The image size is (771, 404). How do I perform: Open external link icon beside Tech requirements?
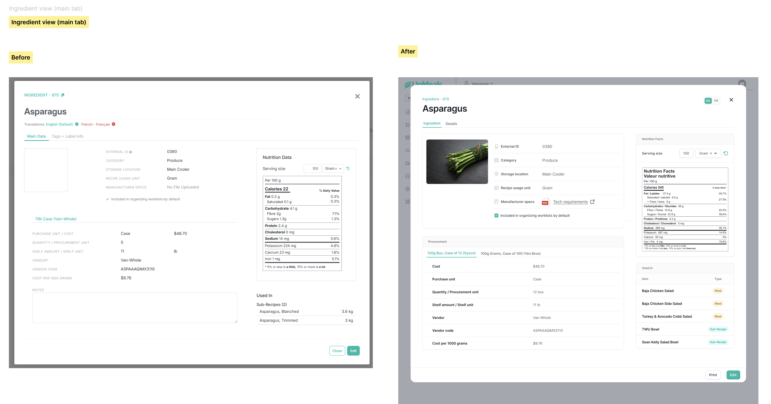tap(592, 202)
